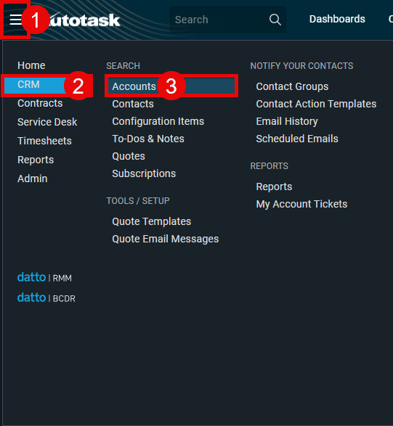
Task: Open the hamburger navigation menu
Action: click(15, 20)
